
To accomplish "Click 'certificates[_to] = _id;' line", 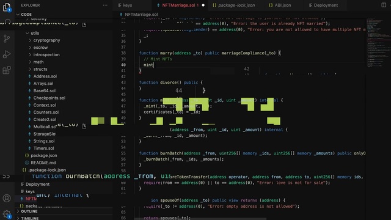I will click(x=172, y=112).
